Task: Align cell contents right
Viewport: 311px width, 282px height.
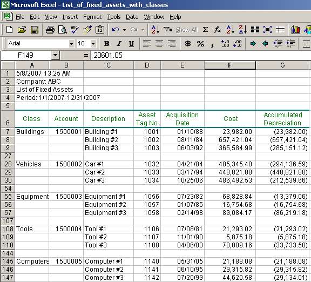Action: 172,43
